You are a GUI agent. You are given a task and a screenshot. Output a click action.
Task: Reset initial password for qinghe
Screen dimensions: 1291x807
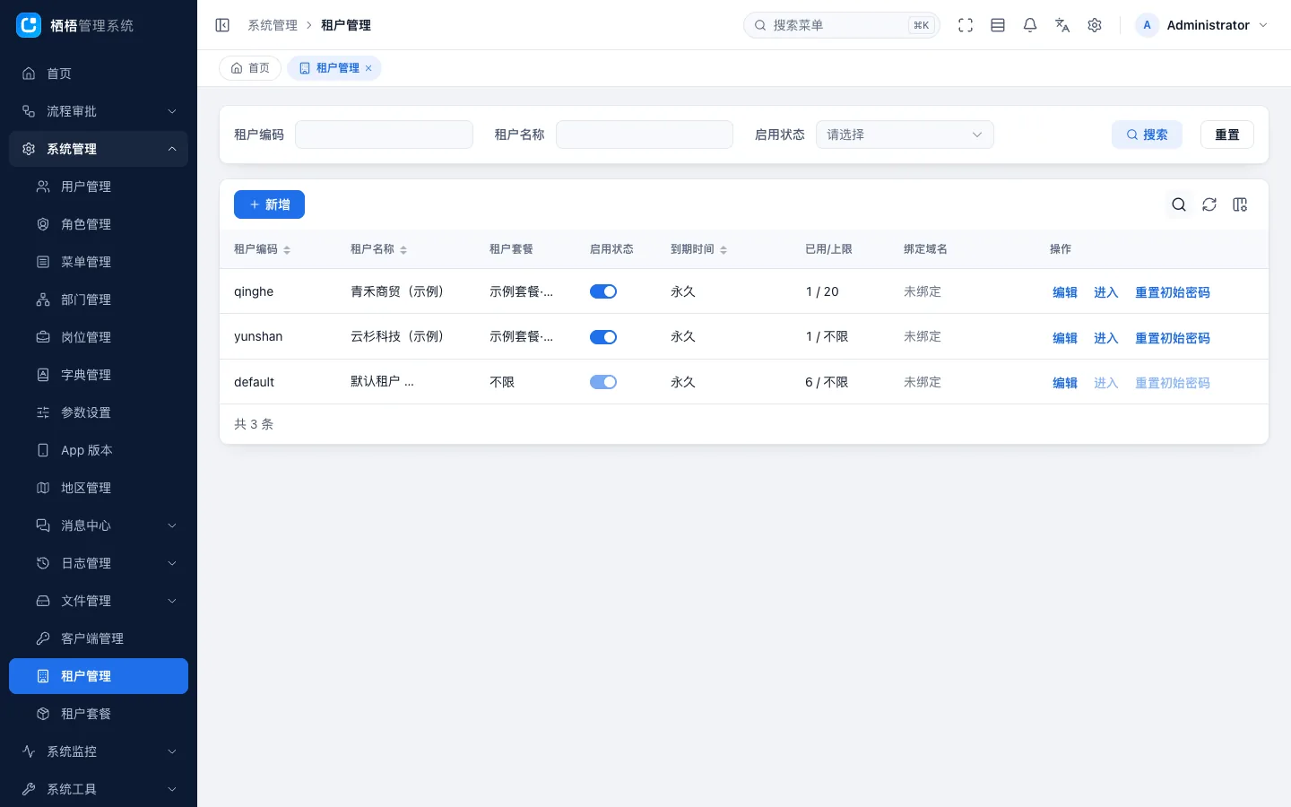1173,292
